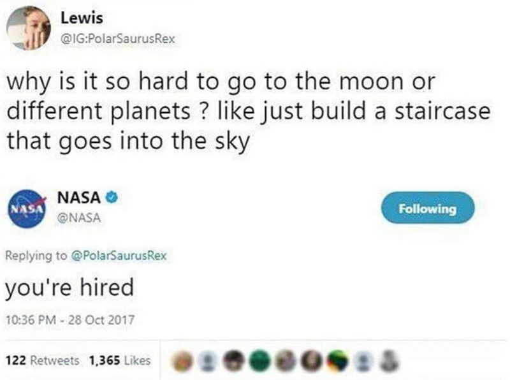Click NASA's blue verified badge
Image resolution: width=510 pixels, height=380 pixels.
point(111,198)
